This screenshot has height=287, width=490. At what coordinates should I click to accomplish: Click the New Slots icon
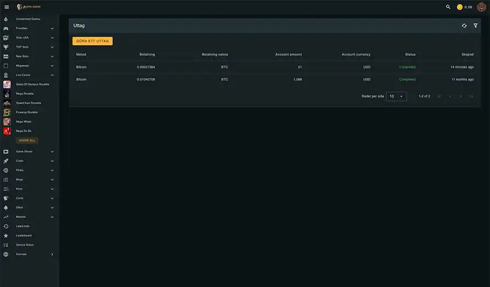click(5, 57)
